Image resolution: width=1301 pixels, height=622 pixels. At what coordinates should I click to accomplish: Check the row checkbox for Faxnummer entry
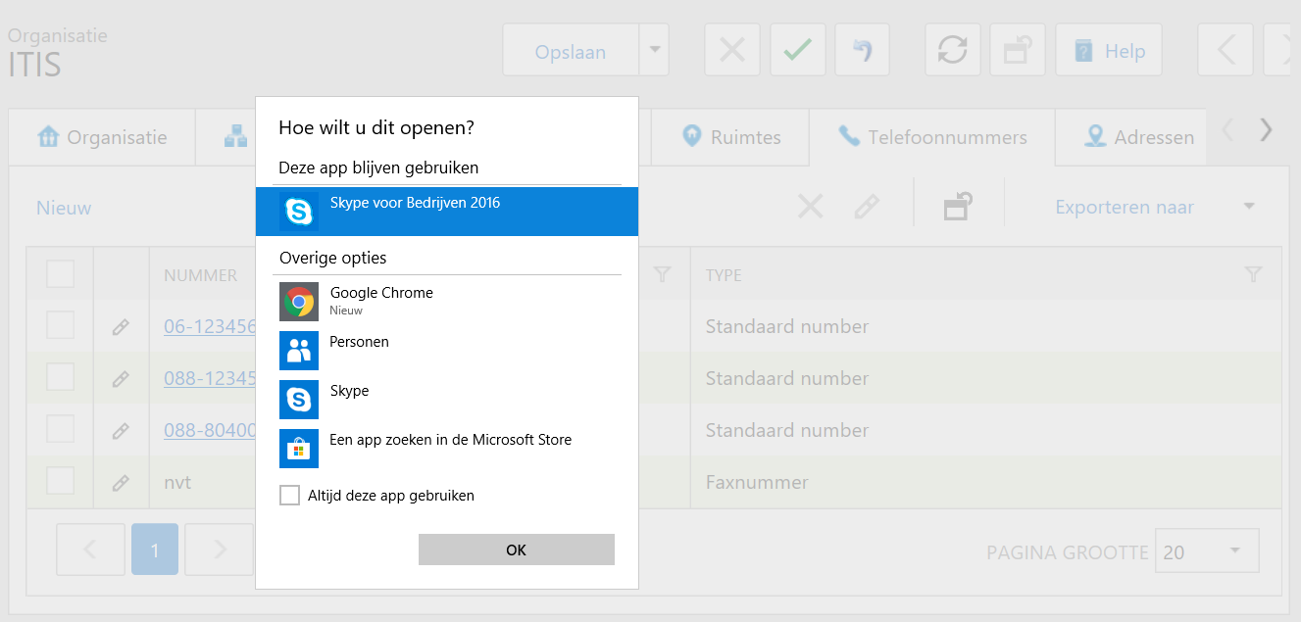[x=61, y=481]
